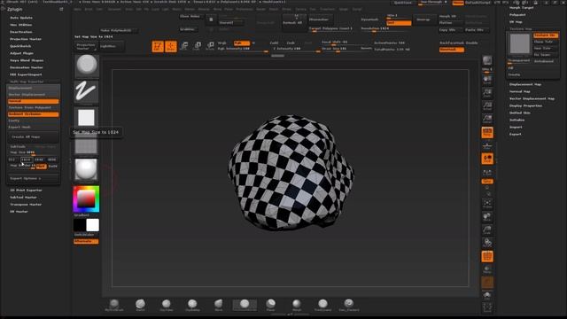This screenshot has width=567, height=319.
Task: Pick a hue in the color picker
Action: 86,198
